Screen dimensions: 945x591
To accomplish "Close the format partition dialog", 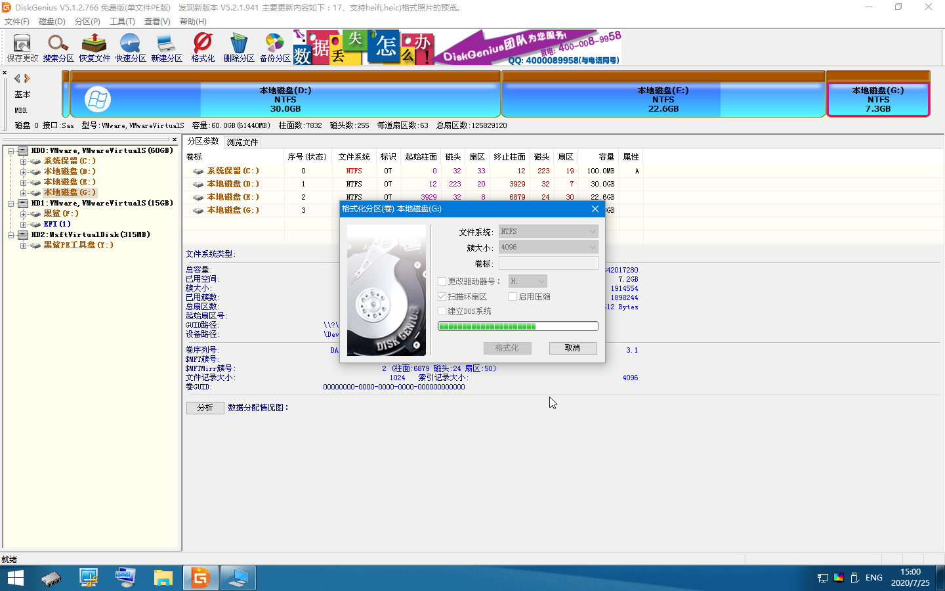I will (x=595, y=209).
